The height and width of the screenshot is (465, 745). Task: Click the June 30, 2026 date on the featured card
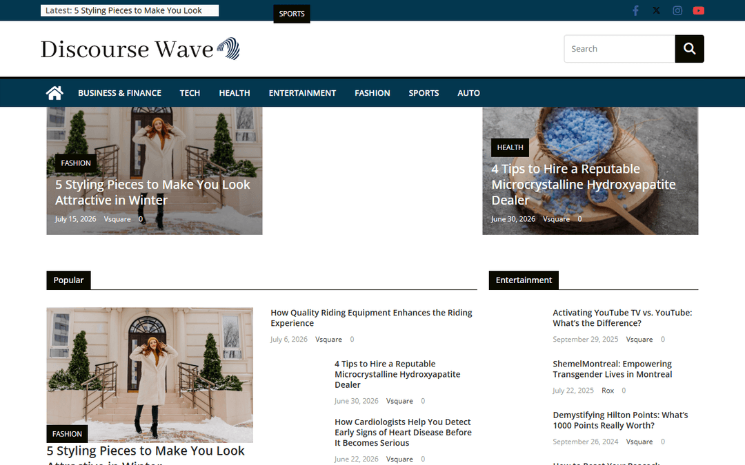pos(513,219)
